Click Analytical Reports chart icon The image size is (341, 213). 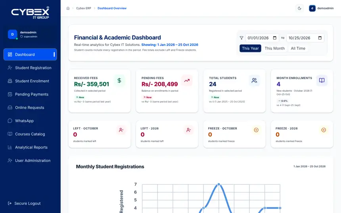(10, 147)
